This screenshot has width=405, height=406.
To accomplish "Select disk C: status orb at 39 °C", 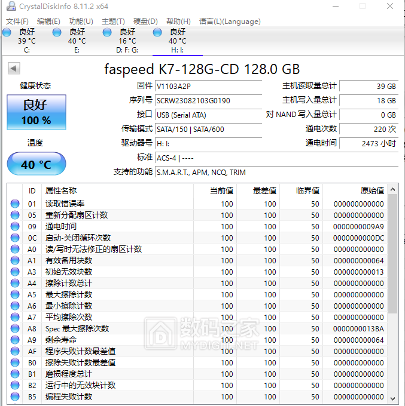I will 7,32.
